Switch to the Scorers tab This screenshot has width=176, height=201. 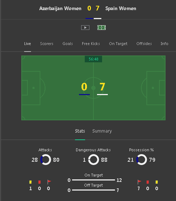[47, 44]
